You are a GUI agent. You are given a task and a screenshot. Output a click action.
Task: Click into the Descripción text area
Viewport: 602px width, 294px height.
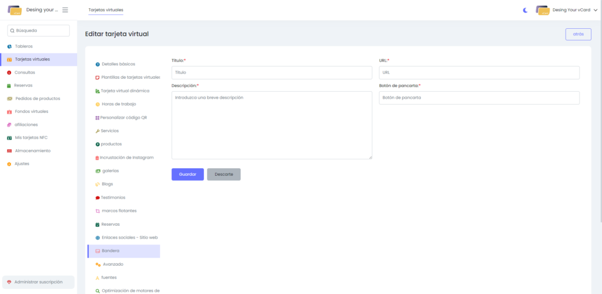coord(272,125)
